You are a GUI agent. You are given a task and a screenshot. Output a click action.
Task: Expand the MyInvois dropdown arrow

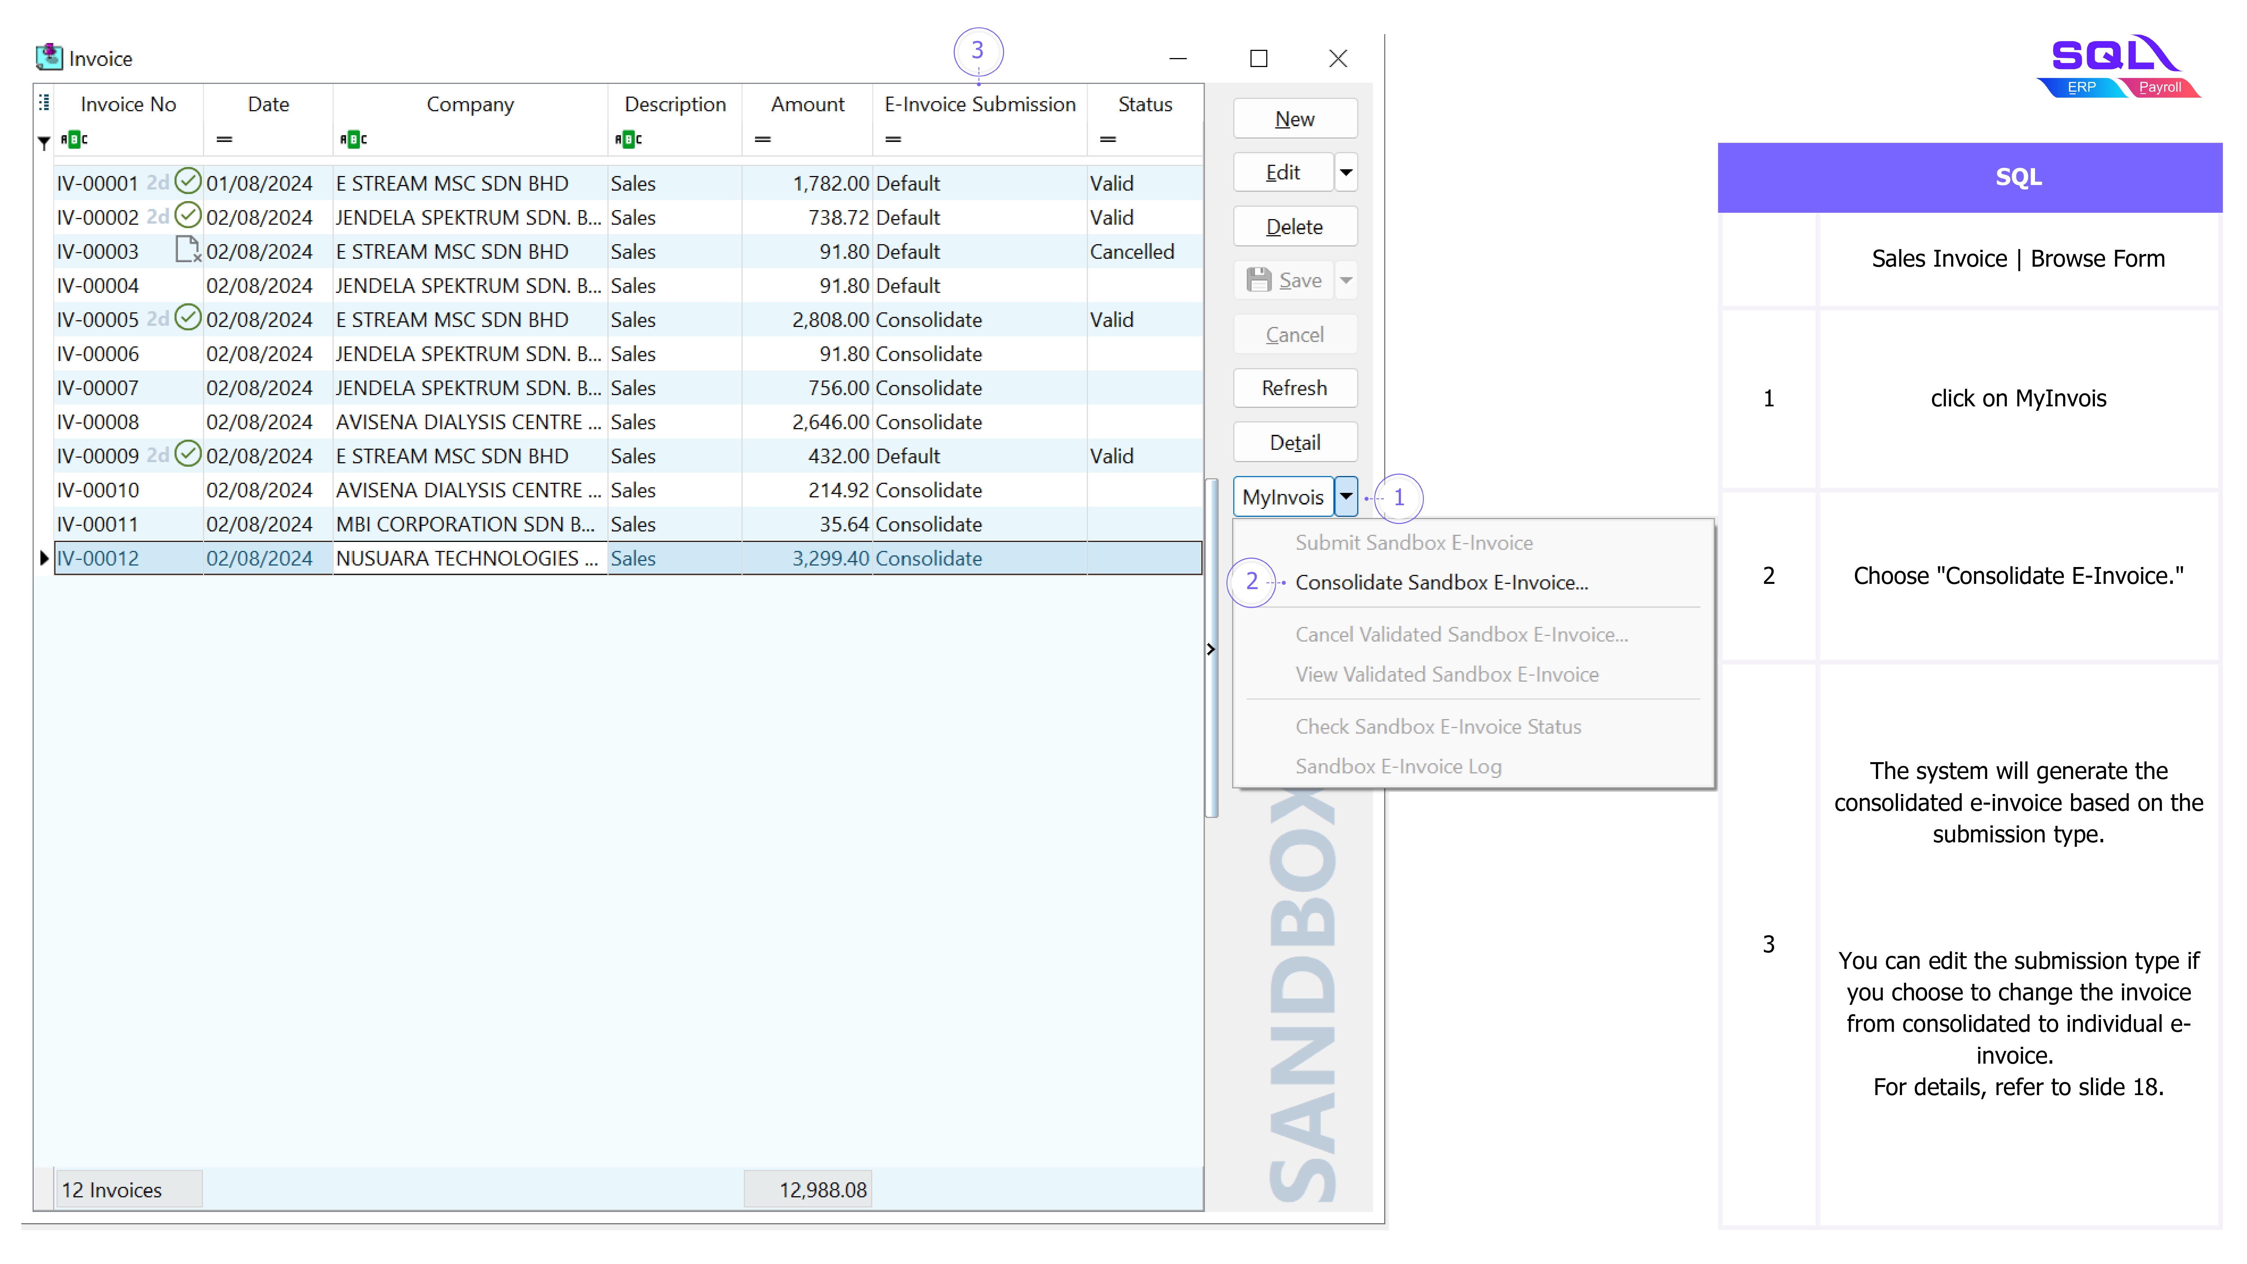point(1346,496)
